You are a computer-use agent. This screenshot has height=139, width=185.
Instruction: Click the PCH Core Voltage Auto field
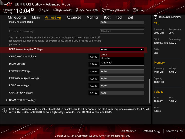(x=122, y=86)
